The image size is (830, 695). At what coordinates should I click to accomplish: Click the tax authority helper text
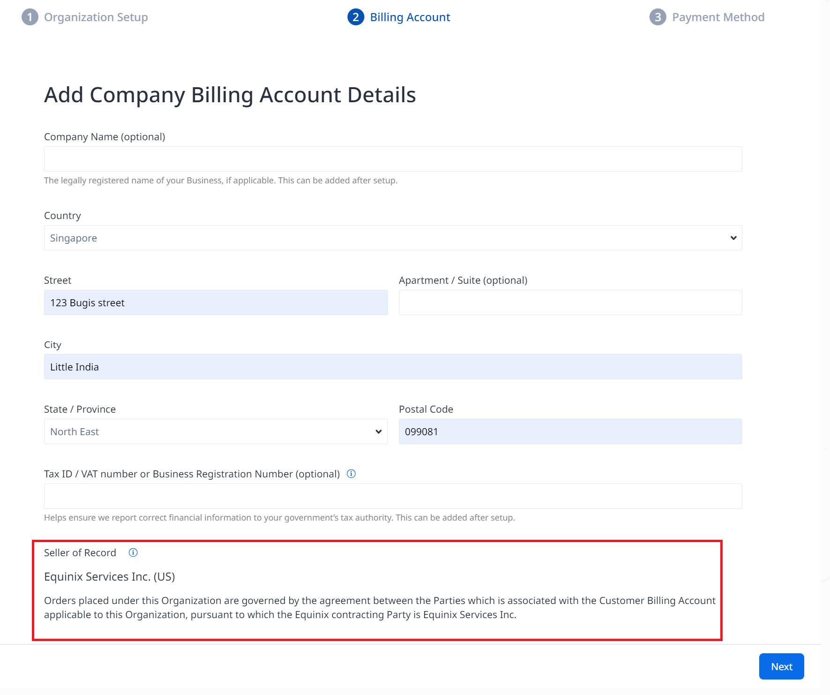(x=279, y=518)
